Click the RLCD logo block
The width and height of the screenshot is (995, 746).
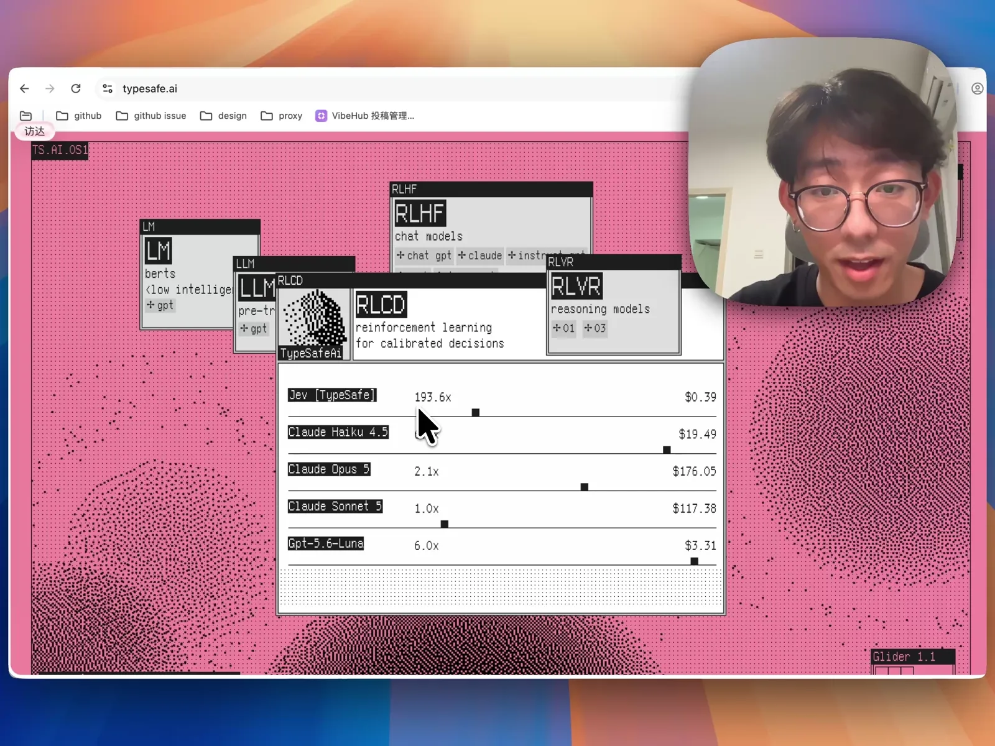[381, 305]
